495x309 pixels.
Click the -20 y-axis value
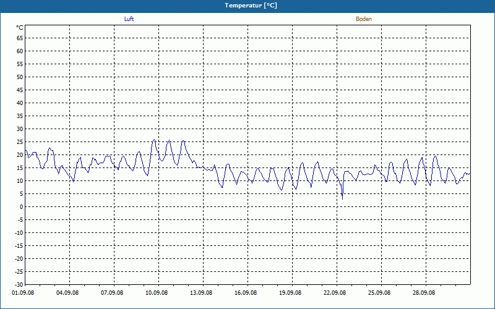(x=19, y=258)
